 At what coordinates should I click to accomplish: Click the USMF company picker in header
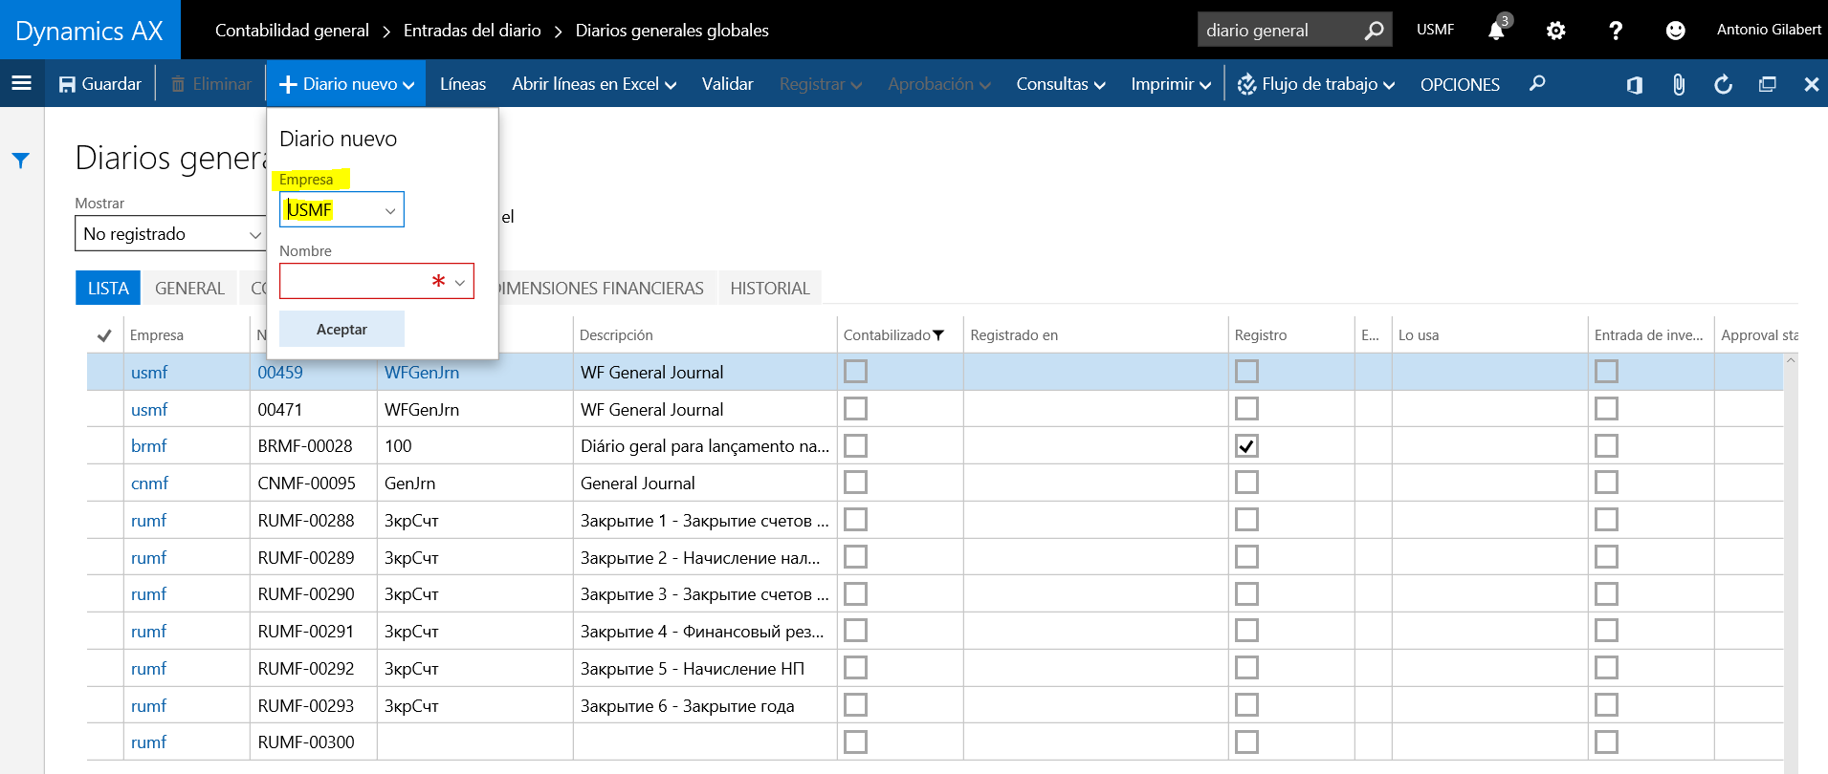pyautogui.click(x=1435, y=31)
